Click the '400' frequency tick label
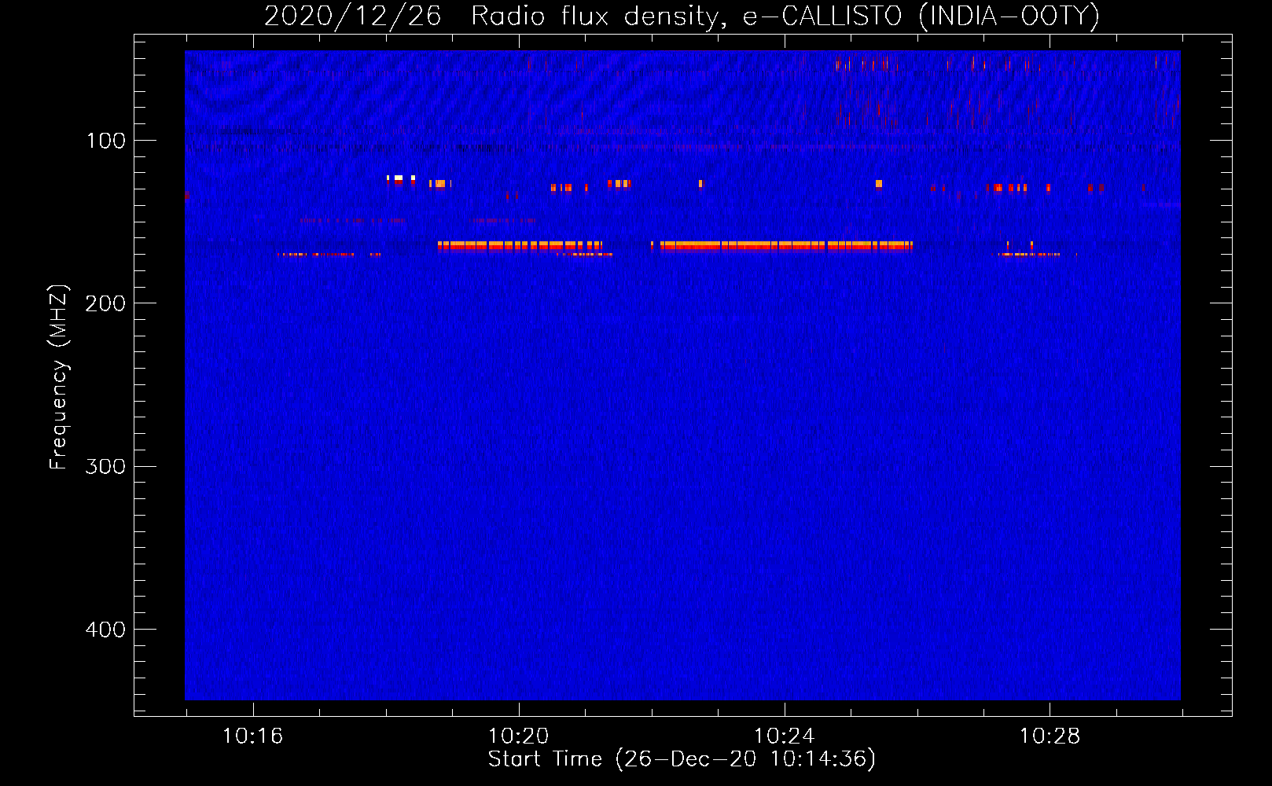The image size is (1272, 786). tap(106, 629)
